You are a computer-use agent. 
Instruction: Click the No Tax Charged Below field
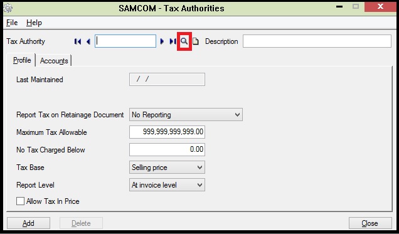[167, 149]
